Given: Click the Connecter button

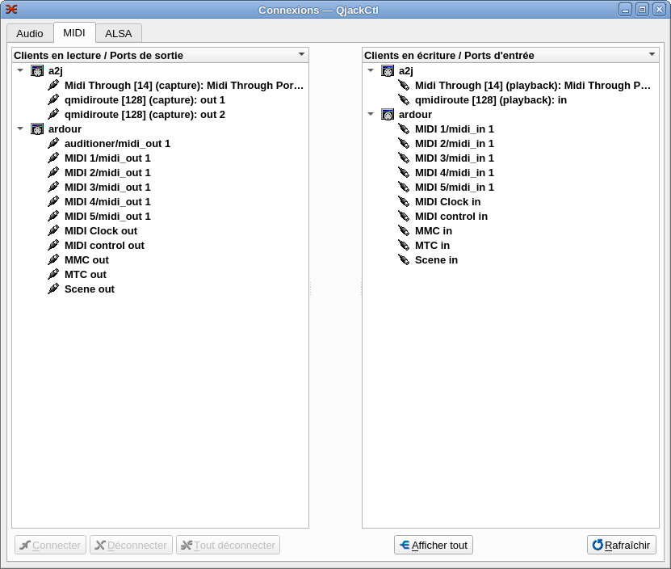Looking at the screenshot, I should click(x=51, y=545).
